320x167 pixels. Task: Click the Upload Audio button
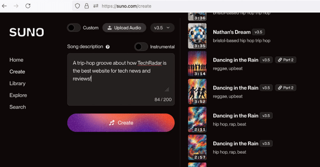[x=124, y=28]
